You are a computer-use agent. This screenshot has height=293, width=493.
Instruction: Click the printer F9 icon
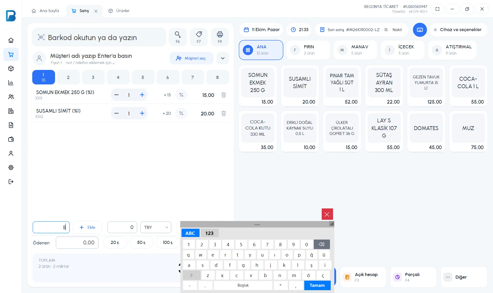pos(220,37)
